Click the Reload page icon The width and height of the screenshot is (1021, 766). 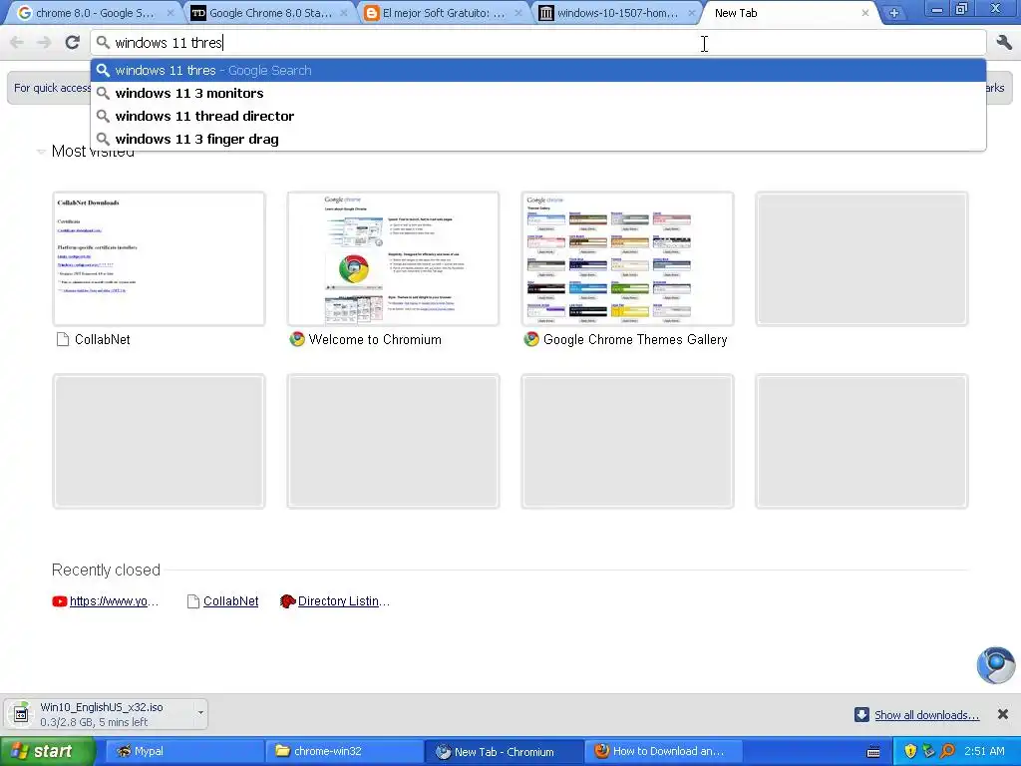[x=72, y=43]
